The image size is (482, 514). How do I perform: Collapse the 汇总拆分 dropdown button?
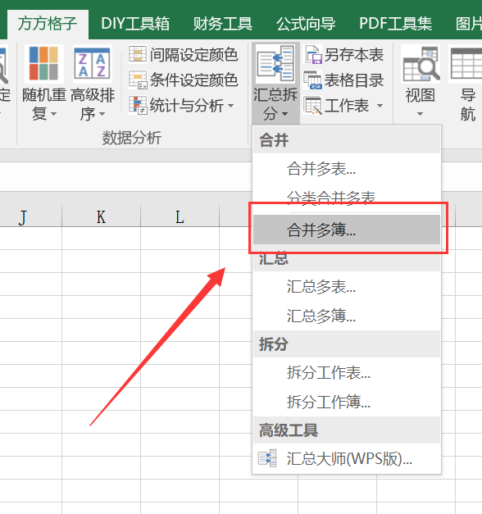point(275,84)
